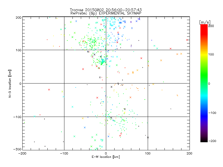
Task: Click the E-W axis '200' tick label
Action: pos(190,153)
